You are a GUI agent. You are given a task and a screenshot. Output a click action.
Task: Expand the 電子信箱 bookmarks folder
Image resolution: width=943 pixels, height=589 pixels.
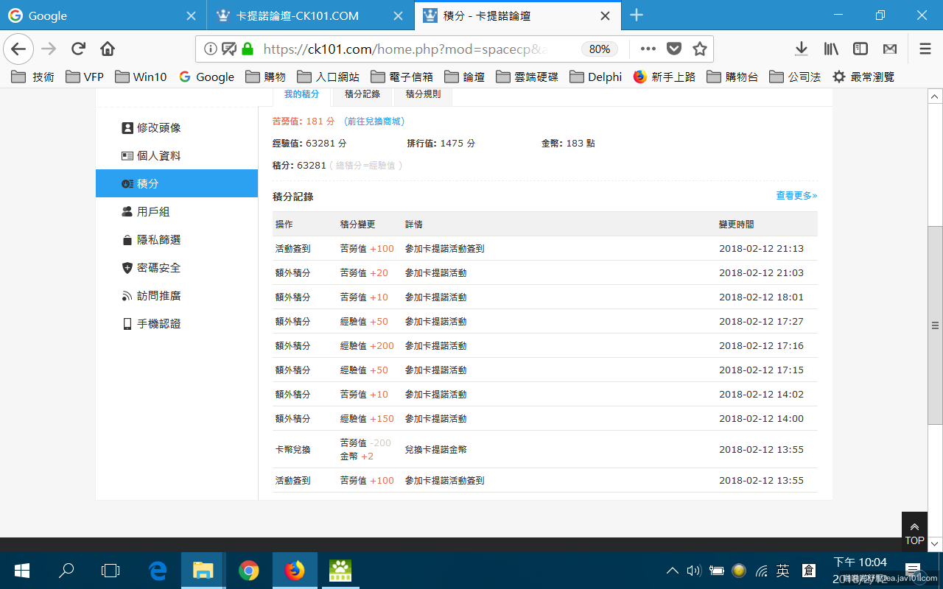(x=402, y=77)
